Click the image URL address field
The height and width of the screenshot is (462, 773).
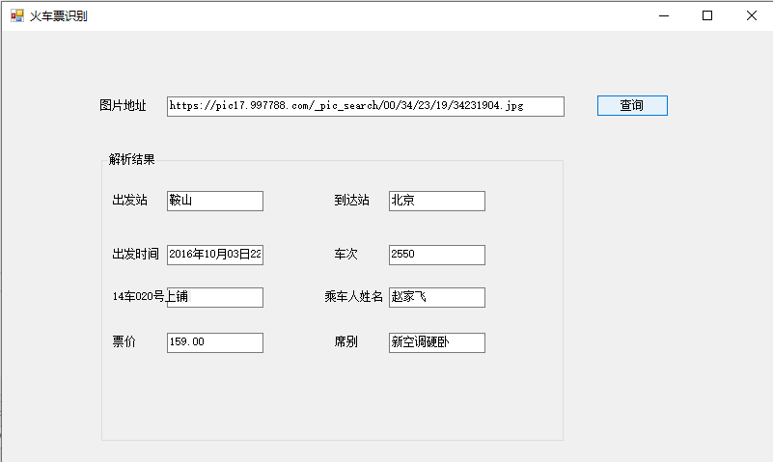(x=365, y=106)
